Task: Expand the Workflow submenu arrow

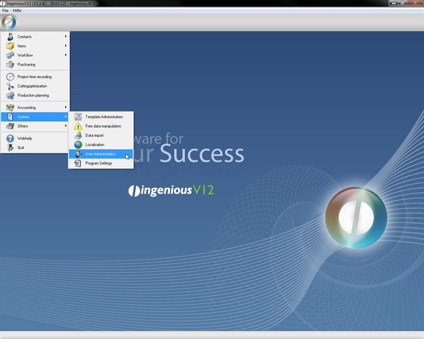Action: click(65, 55)
